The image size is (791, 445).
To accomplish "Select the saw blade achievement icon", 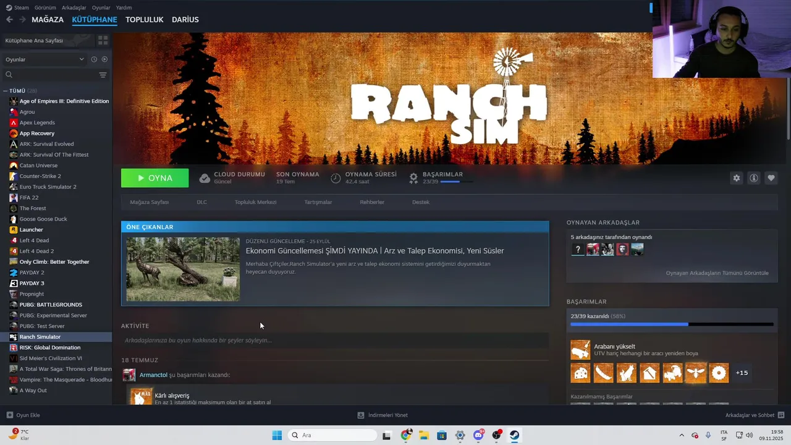I will pos(719,373).
